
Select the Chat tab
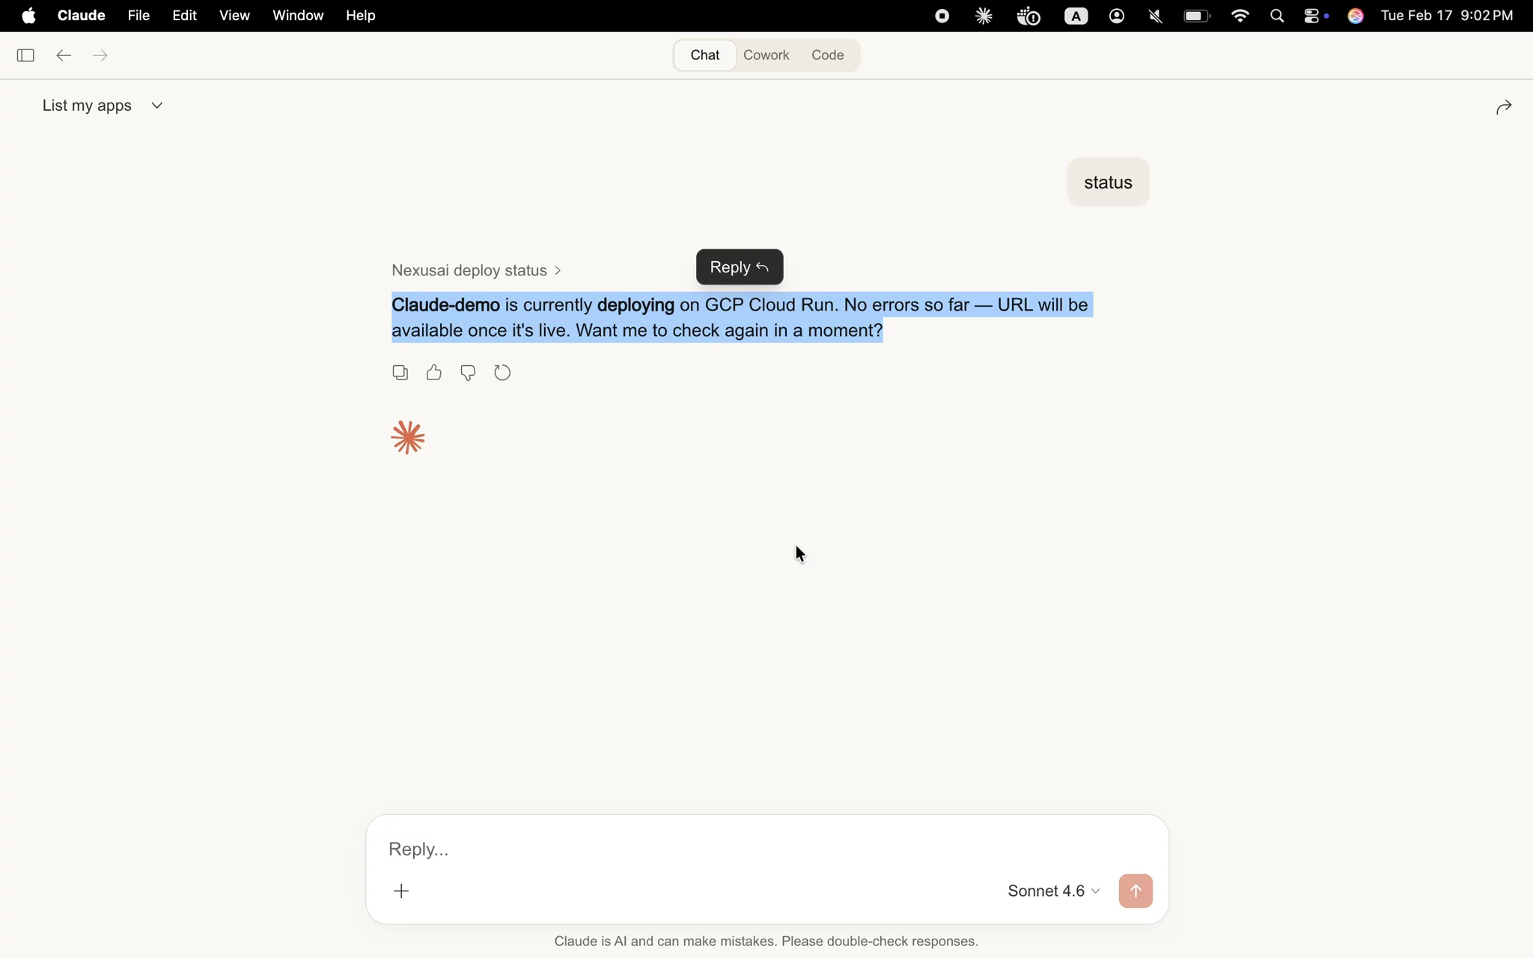704,55
